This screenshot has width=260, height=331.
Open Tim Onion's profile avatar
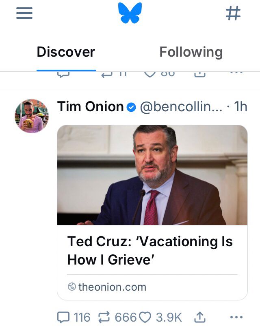[32, 116]
